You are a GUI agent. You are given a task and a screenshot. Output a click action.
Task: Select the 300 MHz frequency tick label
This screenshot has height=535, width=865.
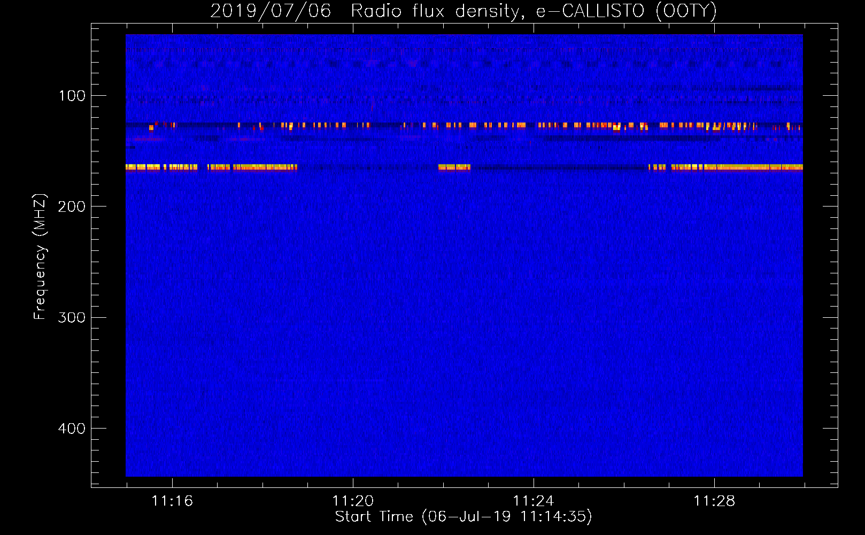pos(72,318)
